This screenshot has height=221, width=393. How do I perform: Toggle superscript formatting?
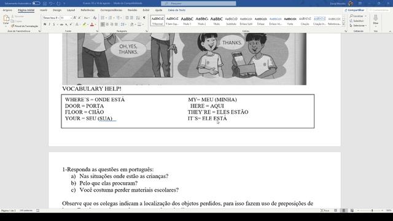(71, 25)
